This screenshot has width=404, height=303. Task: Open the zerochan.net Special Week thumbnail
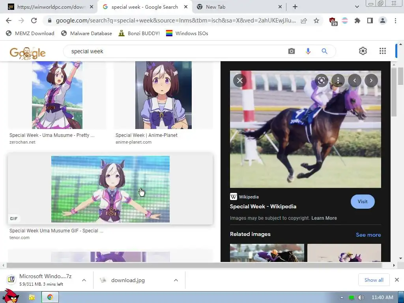pos(57,95)
